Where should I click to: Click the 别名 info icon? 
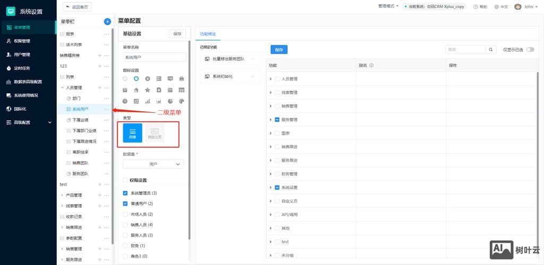(x=371, y=65)
